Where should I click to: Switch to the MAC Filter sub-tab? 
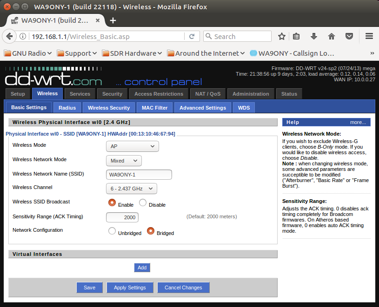[x=155, y=108]
